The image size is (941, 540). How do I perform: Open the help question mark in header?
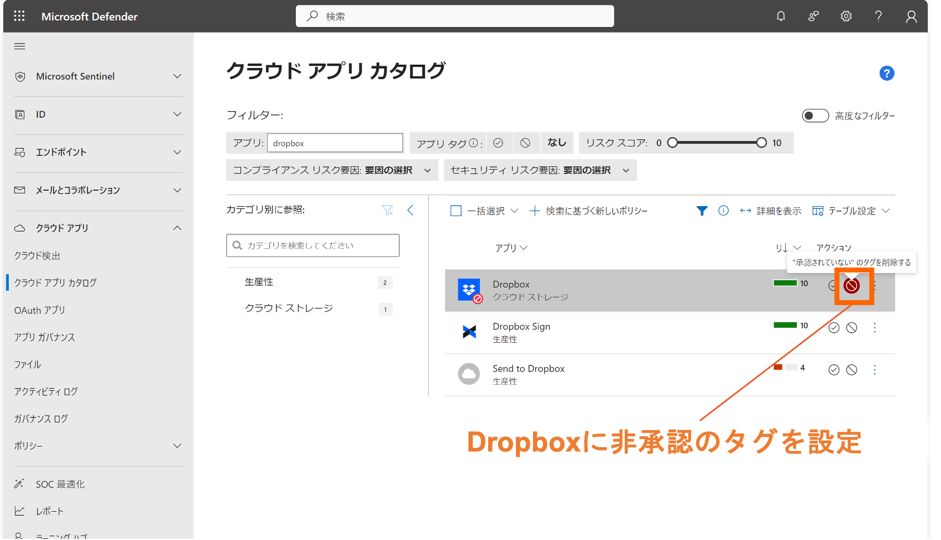(879, 16)
